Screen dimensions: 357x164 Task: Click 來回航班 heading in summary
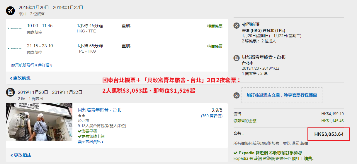click(251, 25)
